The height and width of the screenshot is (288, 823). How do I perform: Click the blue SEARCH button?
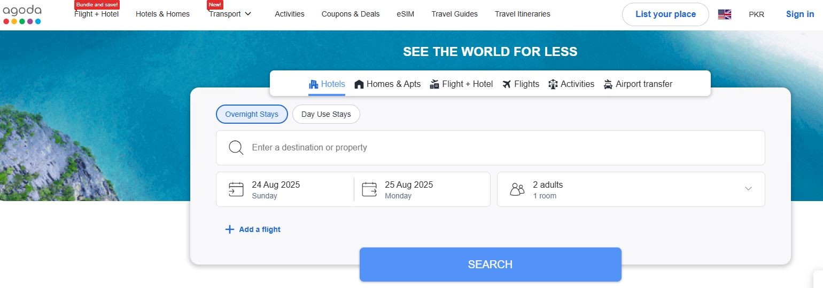(x=490, y=265)
